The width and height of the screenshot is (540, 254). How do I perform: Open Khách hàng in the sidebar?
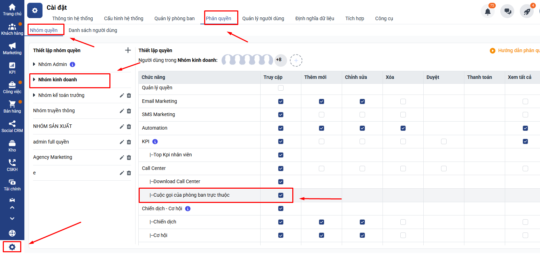(12, 29)
